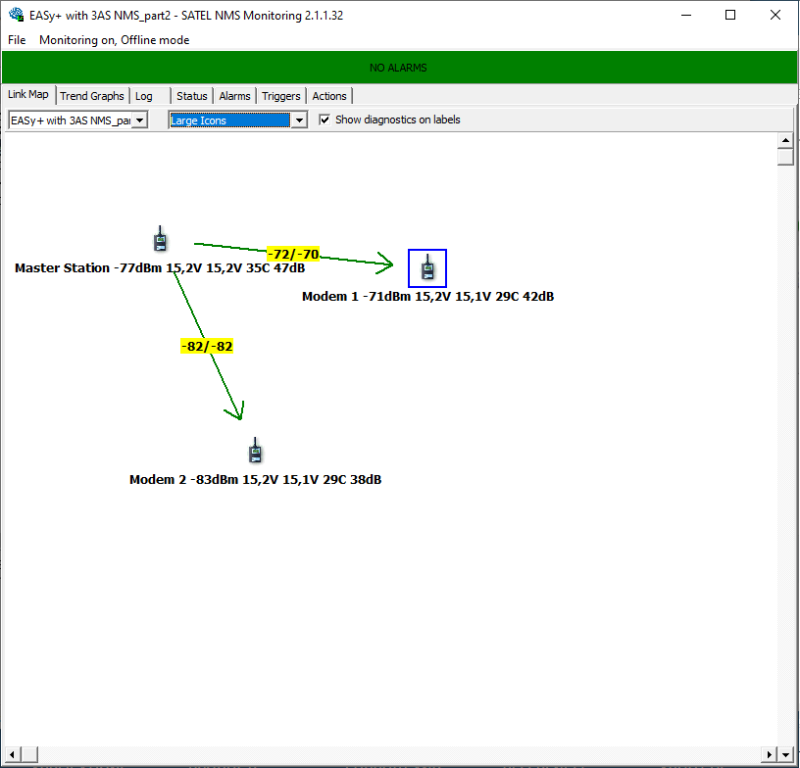Screen dimensions: 800x768
Task: Click Monitoring on, Offline mode menu
Action: 115,40
